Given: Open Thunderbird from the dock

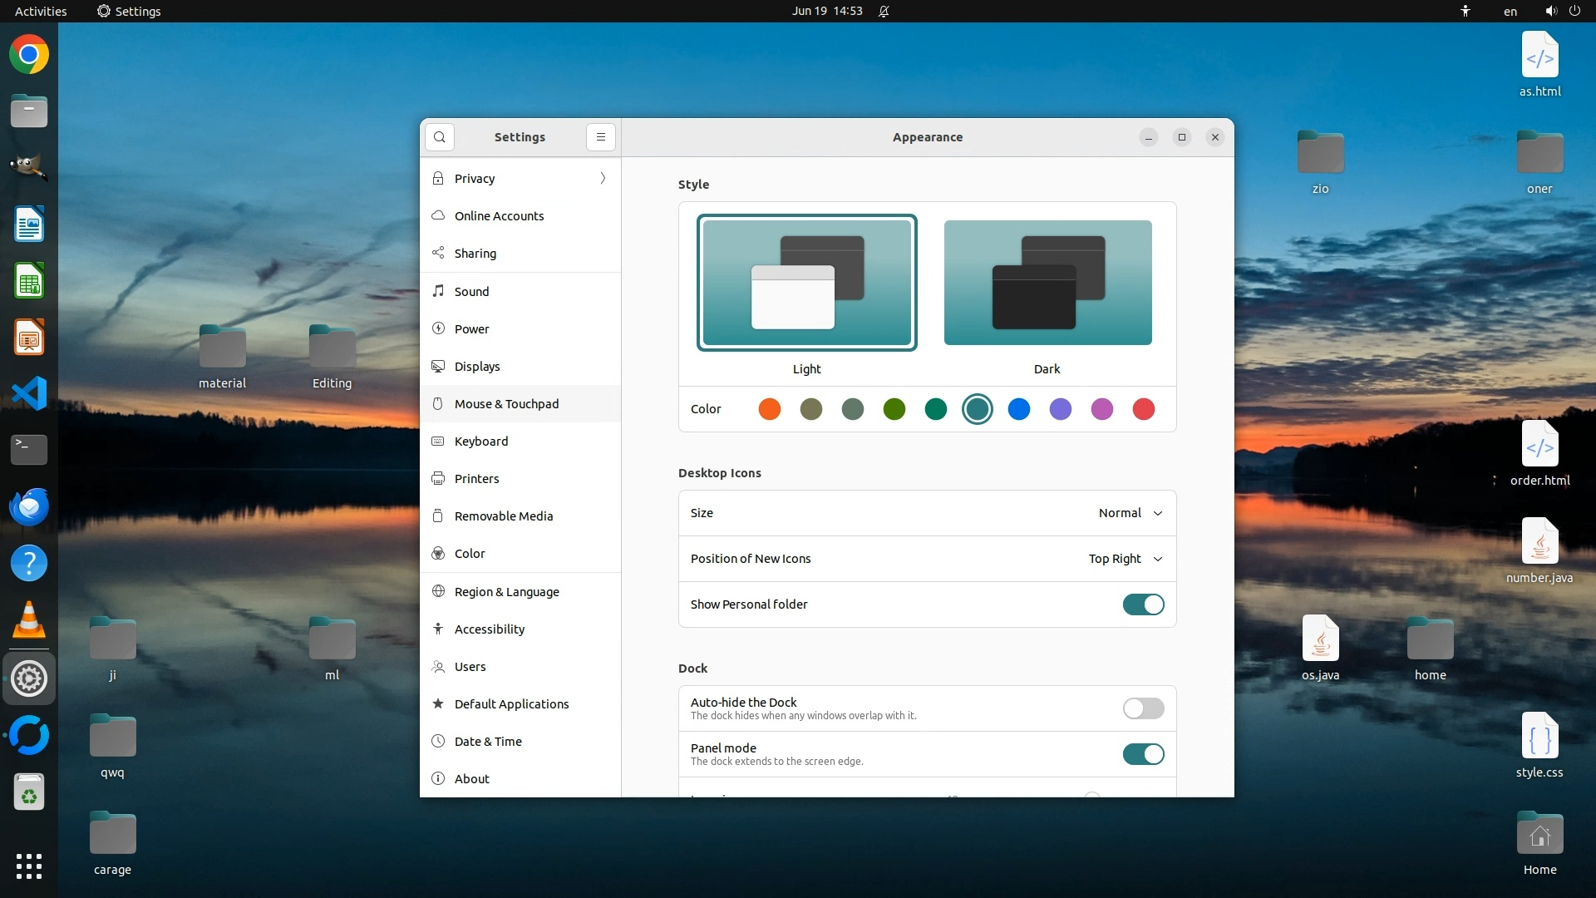Looking at the screenshot, I should (29, 506).
